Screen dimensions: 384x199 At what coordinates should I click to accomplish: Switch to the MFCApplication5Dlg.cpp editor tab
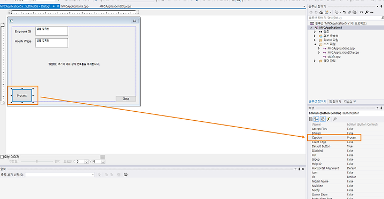(x=115, y=6)
